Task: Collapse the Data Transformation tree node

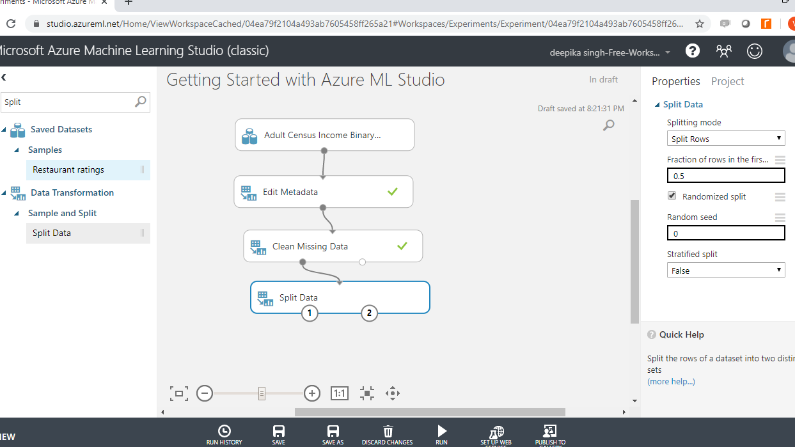Action: 4,193
